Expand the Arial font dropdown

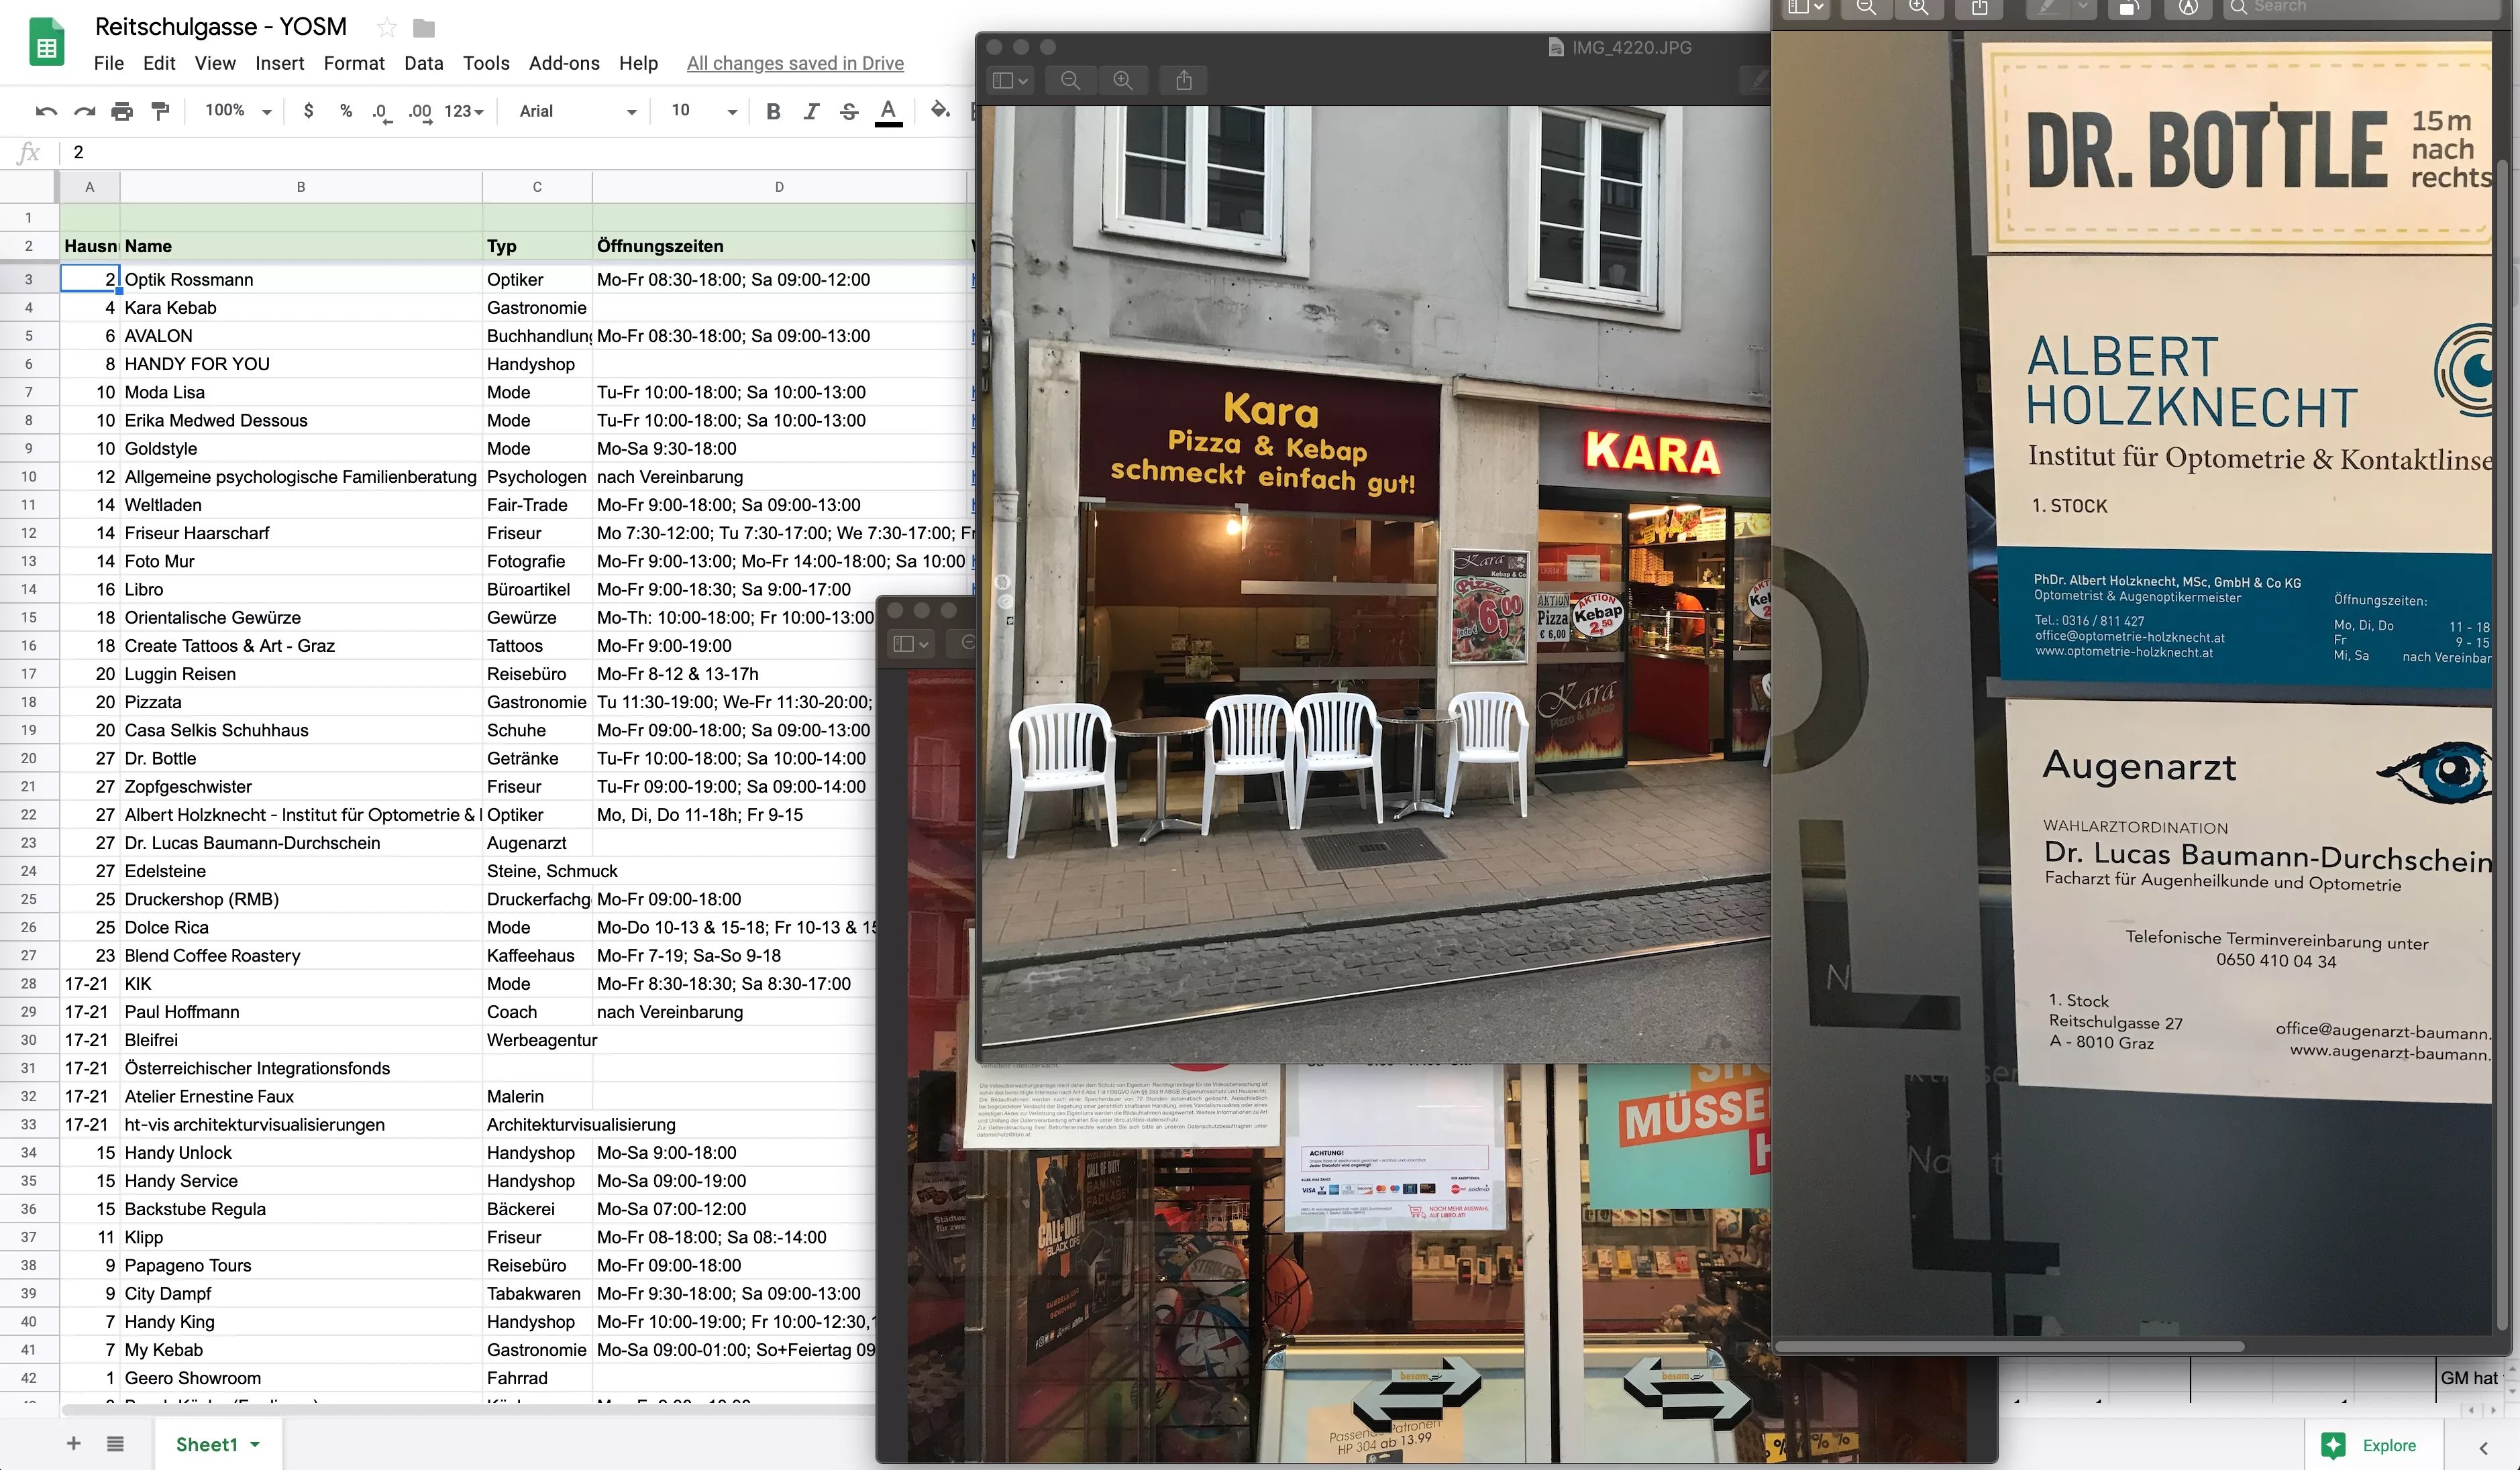click(577, 111)
